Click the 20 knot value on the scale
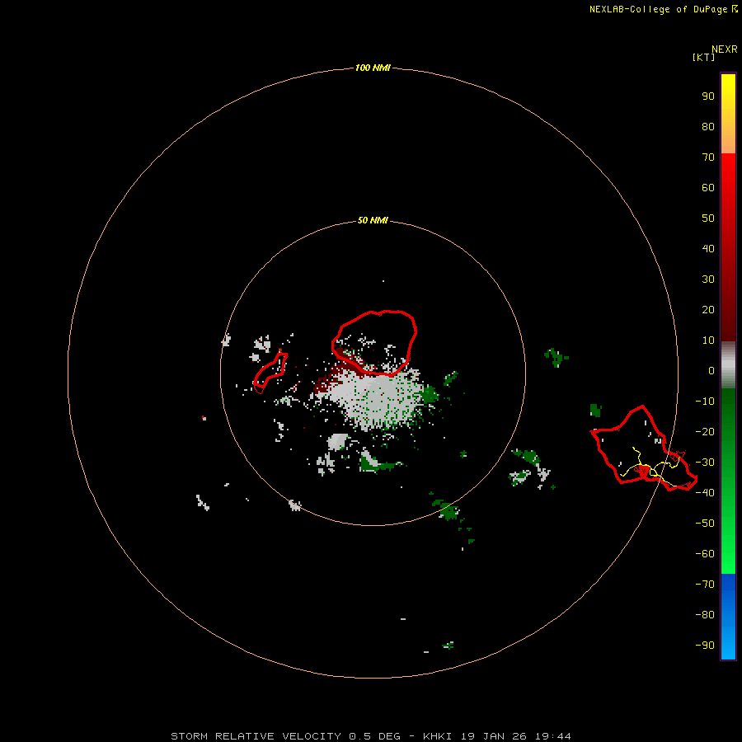 point(708,309)
